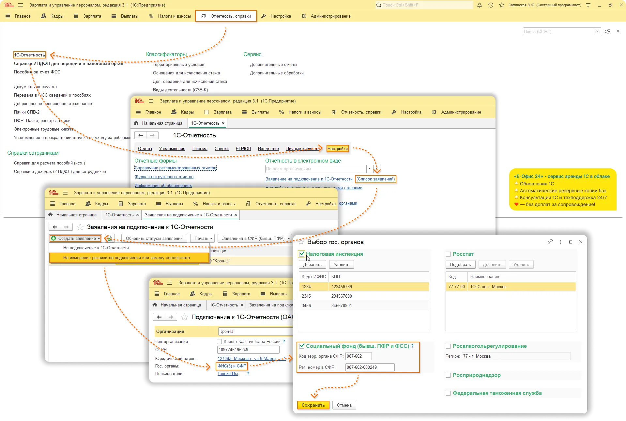
Task: Switch to the Уведомления tab in 1С-Отчетность
Action: 172,149
